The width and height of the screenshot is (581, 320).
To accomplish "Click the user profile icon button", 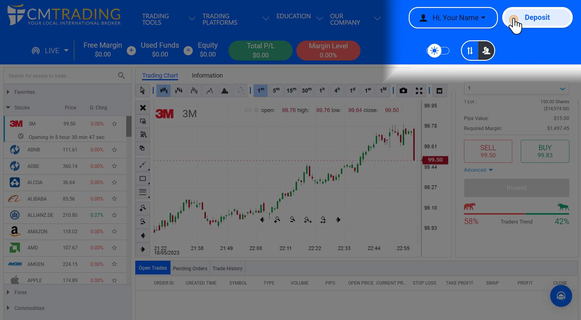I will tap(486, 50).
